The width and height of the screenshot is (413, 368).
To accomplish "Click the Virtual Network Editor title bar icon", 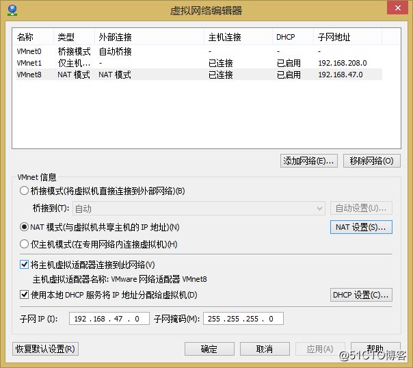I will click(x=12, y=10).
